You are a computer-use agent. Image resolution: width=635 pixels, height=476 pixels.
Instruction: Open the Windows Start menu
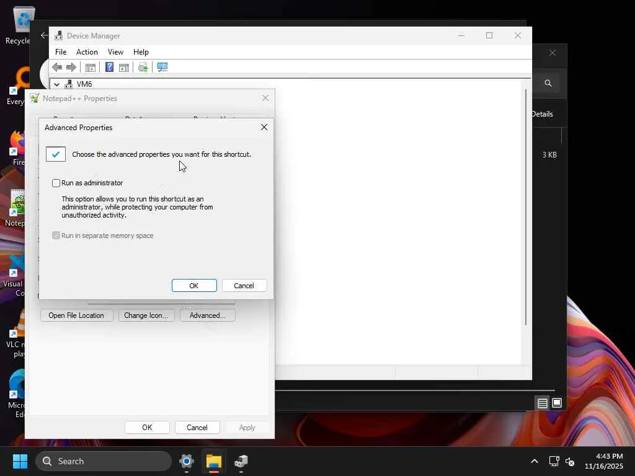pyautogui.click(x=20, y=461)
